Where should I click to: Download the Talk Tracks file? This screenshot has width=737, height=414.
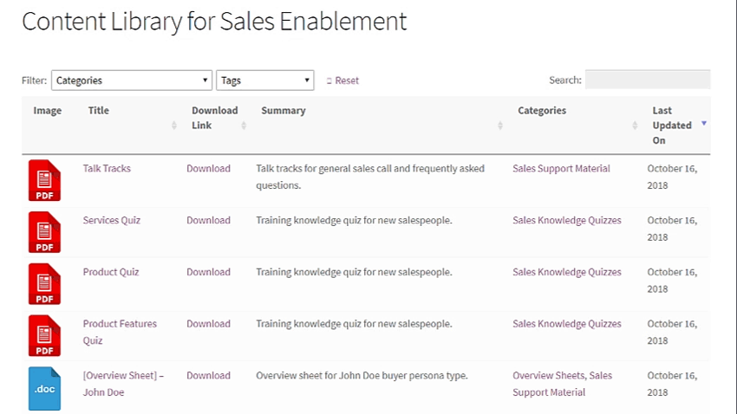(x=208, y=169)
